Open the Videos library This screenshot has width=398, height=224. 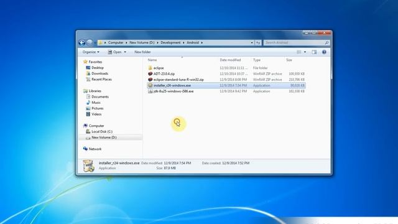(x=96, y=114)
